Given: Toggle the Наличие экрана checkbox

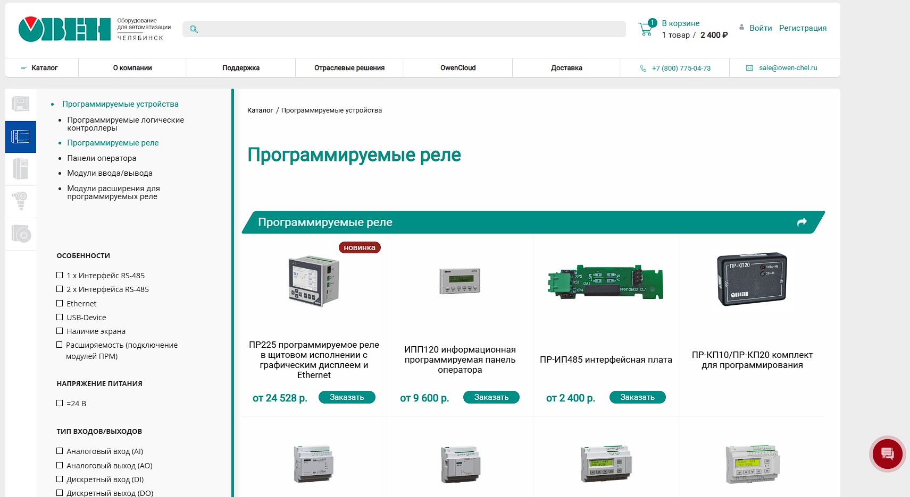Looking at the screenshot, I should pos(60,331).
